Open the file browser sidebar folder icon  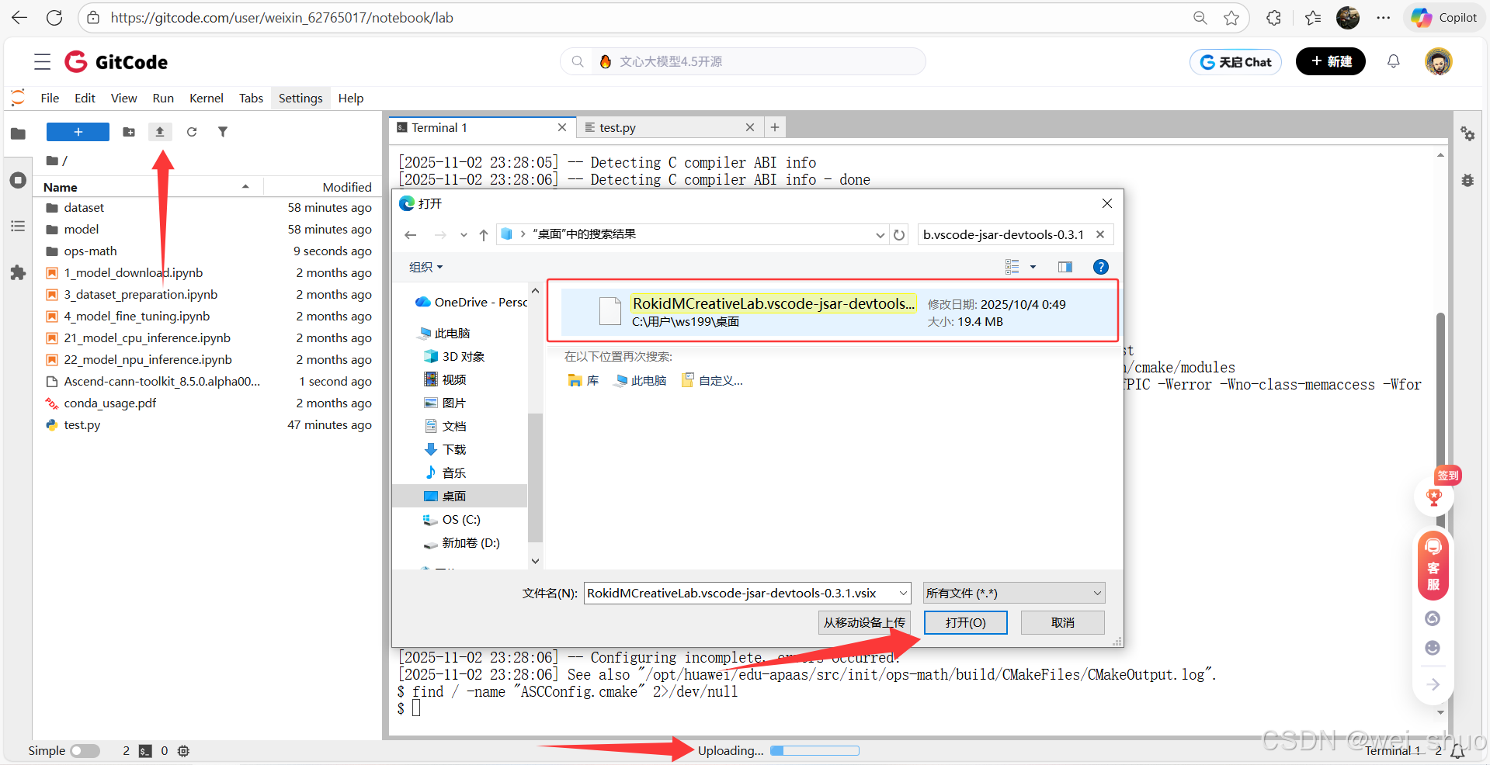[18, 133]
